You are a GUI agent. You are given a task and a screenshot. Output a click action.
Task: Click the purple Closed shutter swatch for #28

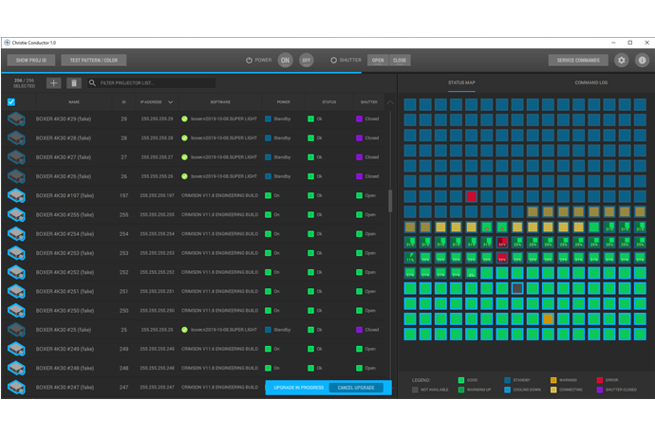click(360, 137)
